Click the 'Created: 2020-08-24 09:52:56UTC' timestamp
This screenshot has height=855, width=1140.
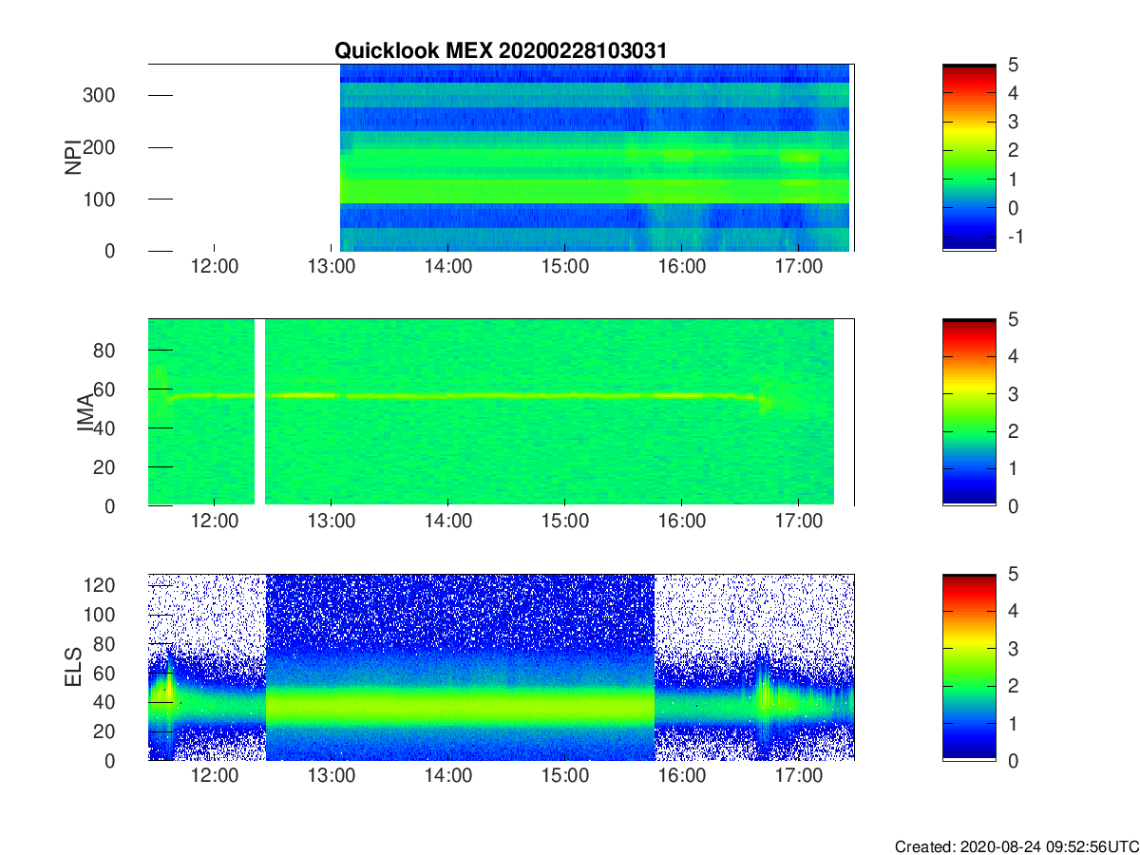click(x=1016, y=845)
